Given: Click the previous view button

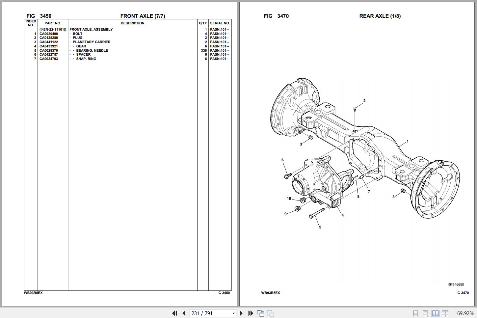Looking at the screenshot, I should [x=261, y=313].
